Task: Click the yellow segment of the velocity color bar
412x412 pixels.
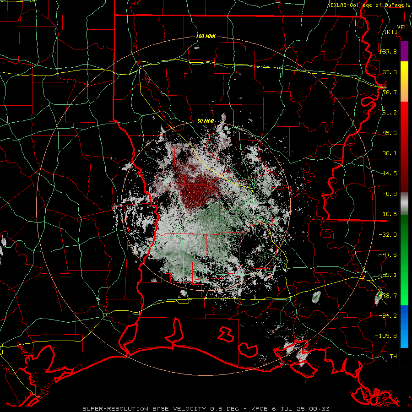Action: point(404,81)
